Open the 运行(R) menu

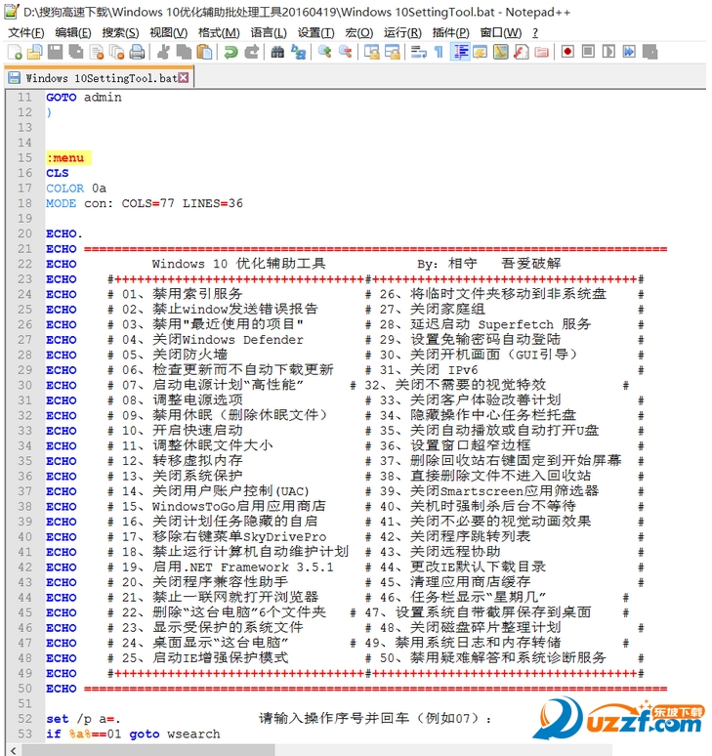tap(402, 33)
